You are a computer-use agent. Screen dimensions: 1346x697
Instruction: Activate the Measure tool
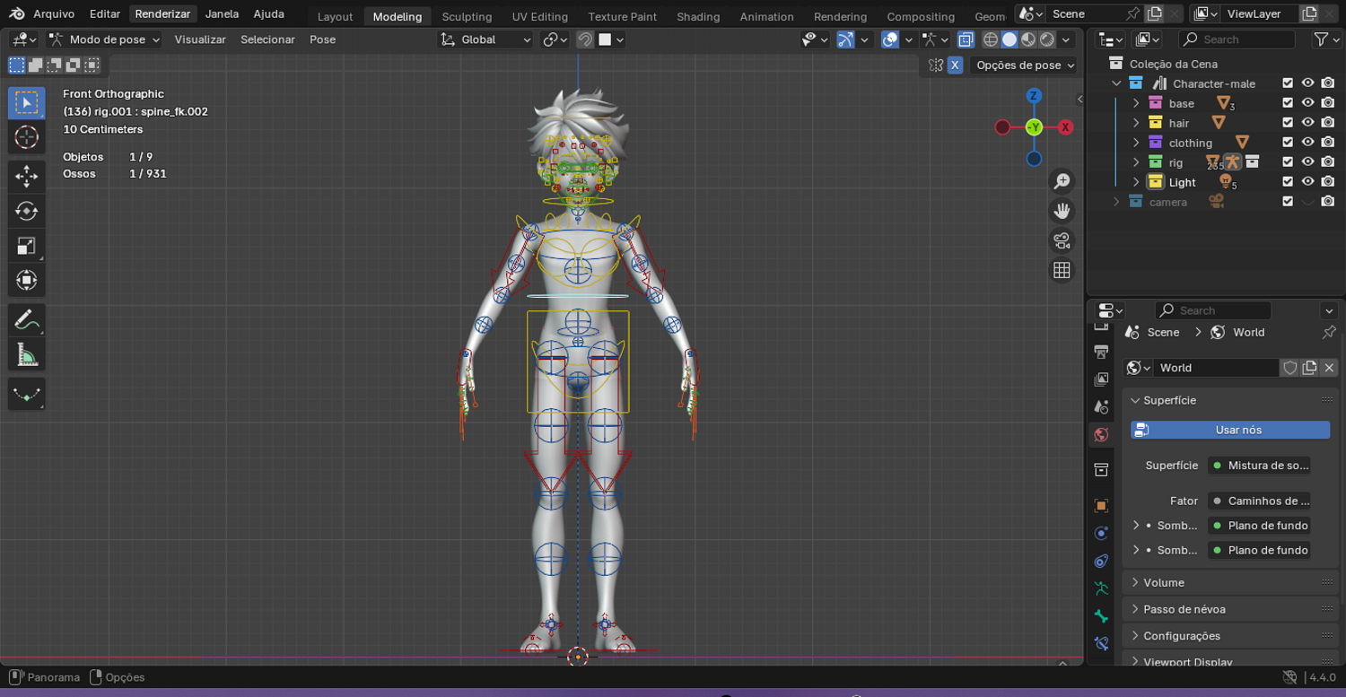click(x=26, y=355)
